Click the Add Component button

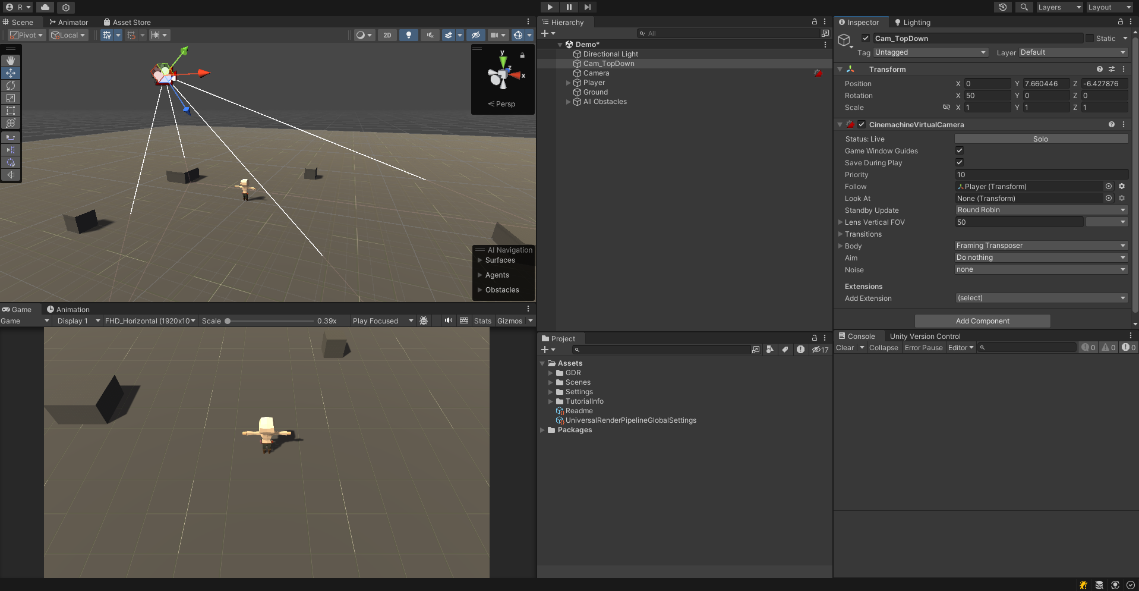[982, 320]
